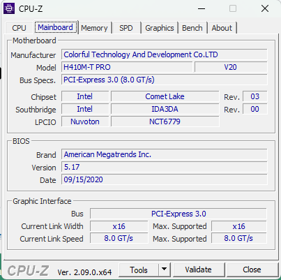
Task: Select the Mainboard tab
Action: tap(56, 27)
